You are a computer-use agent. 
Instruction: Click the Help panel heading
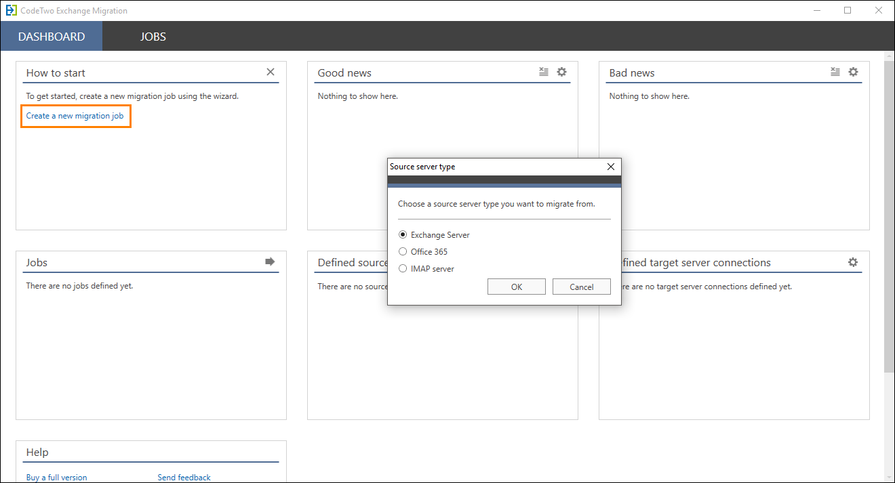tap(37, 453)
